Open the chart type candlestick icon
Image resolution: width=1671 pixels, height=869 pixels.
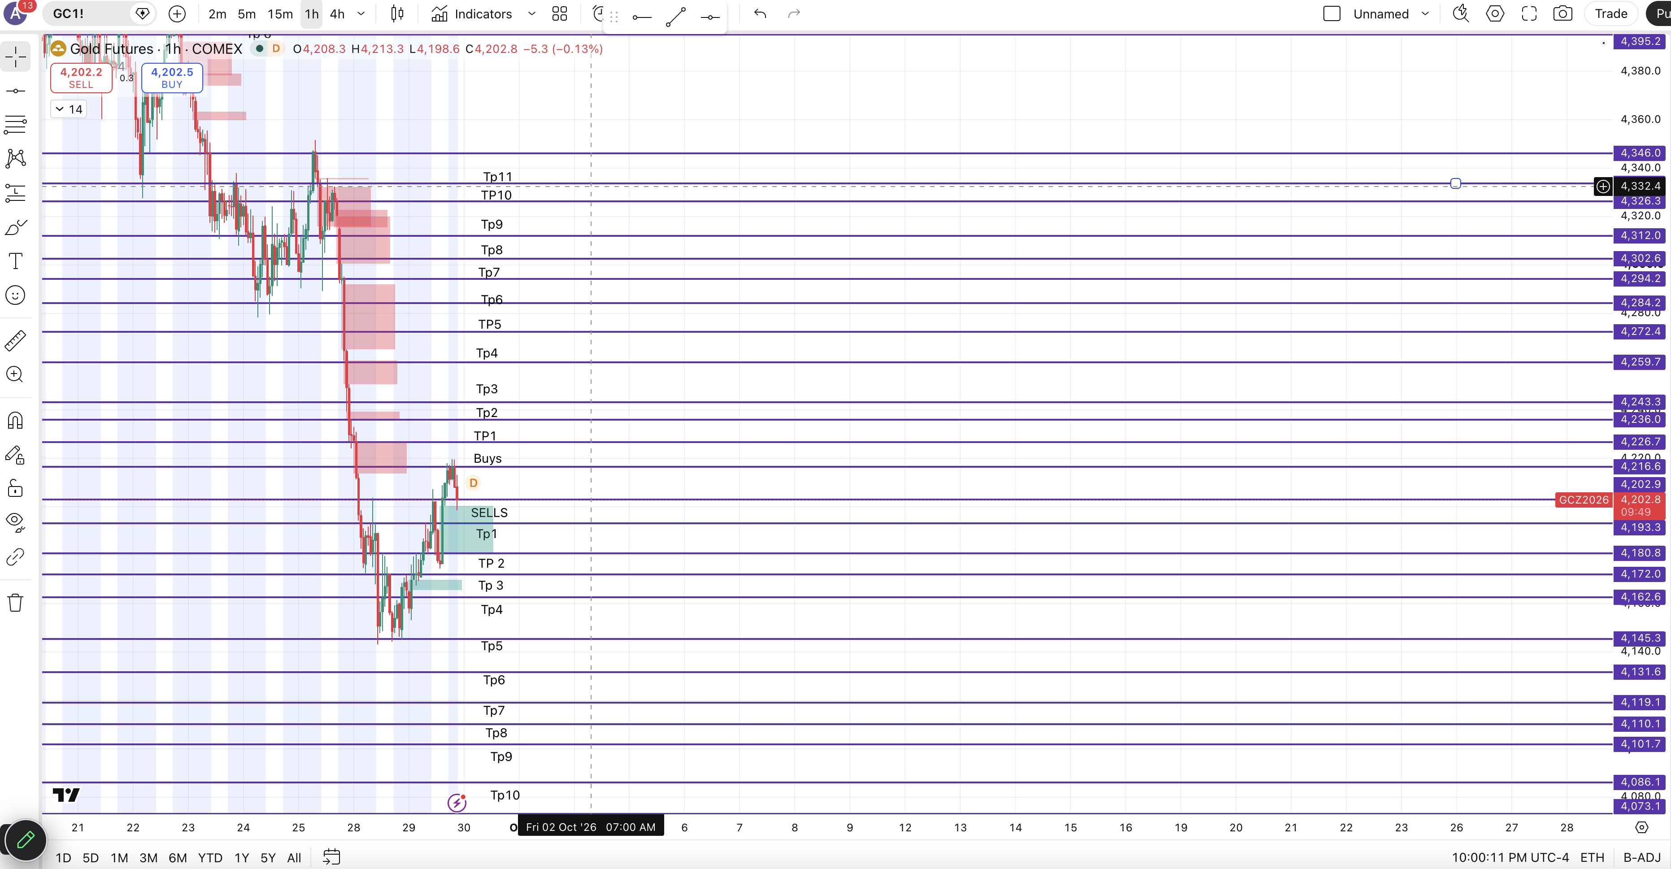click(x=398, y=13)
